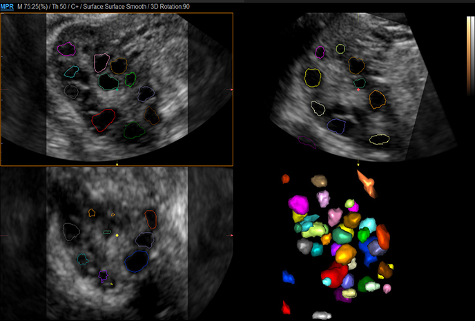This screenshot has width=475, height=321.
Task: Select the blue outlined follicle in bottom-left view
Action: [x=137, y=260]
